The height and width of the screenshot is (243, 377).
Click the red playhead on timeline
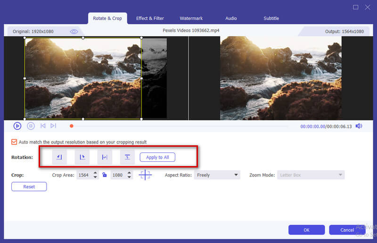[72, 126]
